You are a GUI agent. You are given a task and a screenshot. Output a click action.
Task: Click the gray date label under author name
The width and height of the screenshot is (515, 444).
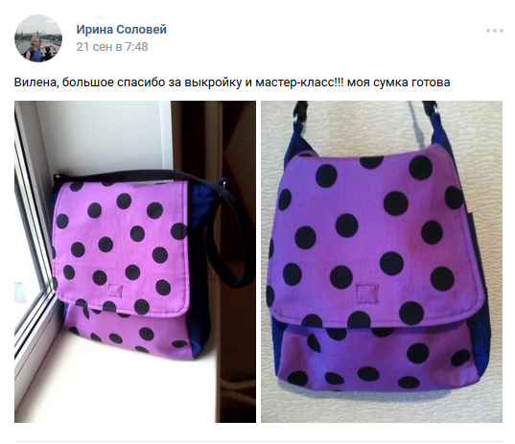coord(112,47)
